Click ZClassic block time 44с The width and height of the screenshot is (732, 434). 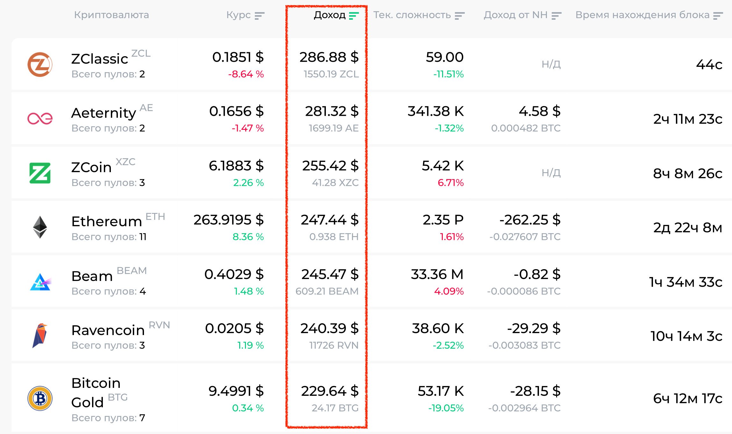click(709, 65)
